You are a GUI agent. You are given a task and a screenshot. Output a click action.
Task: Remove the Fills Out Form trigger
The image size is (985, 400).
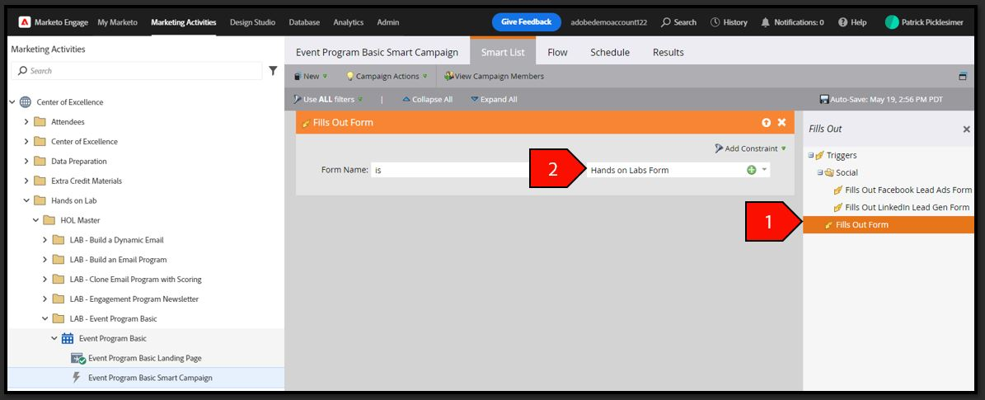point(781,123)
